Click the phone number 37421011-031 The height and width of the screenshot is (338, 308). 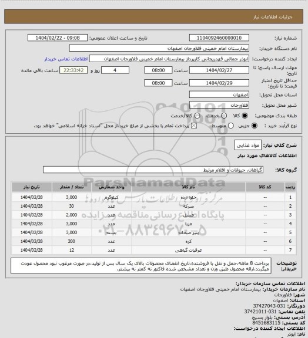point(260,312)
